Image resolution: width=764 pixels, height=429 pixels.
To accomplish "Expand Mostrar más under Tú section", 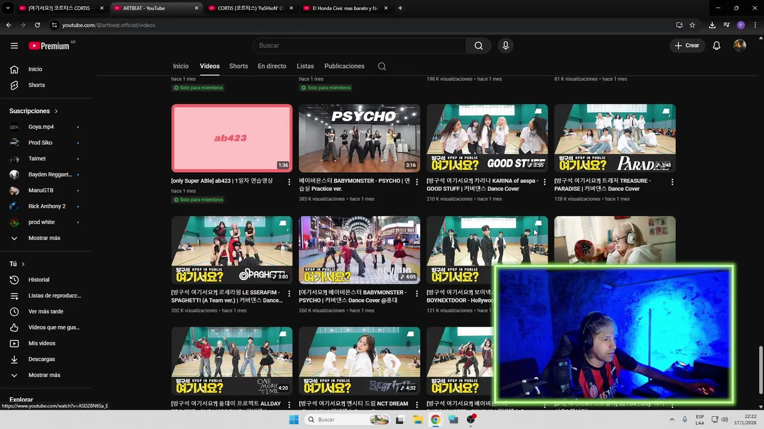I will pyautogui.click(x=45, y=375).
